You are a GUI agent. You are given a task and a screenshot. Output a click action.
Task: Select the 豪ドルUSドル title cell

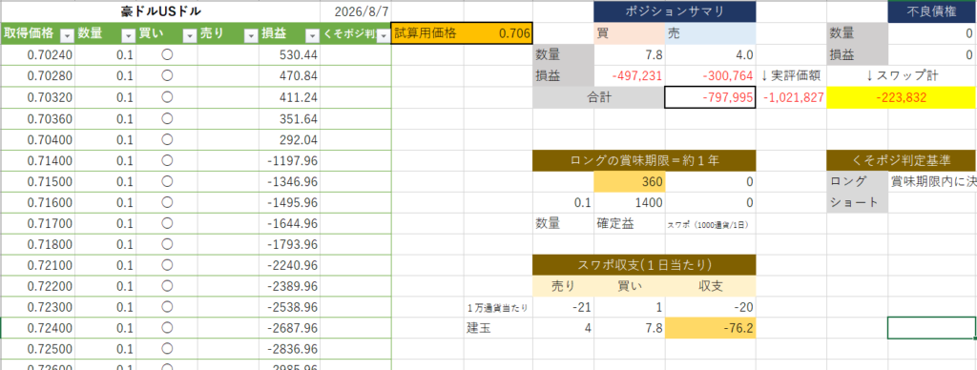click(x=160, y=11)
